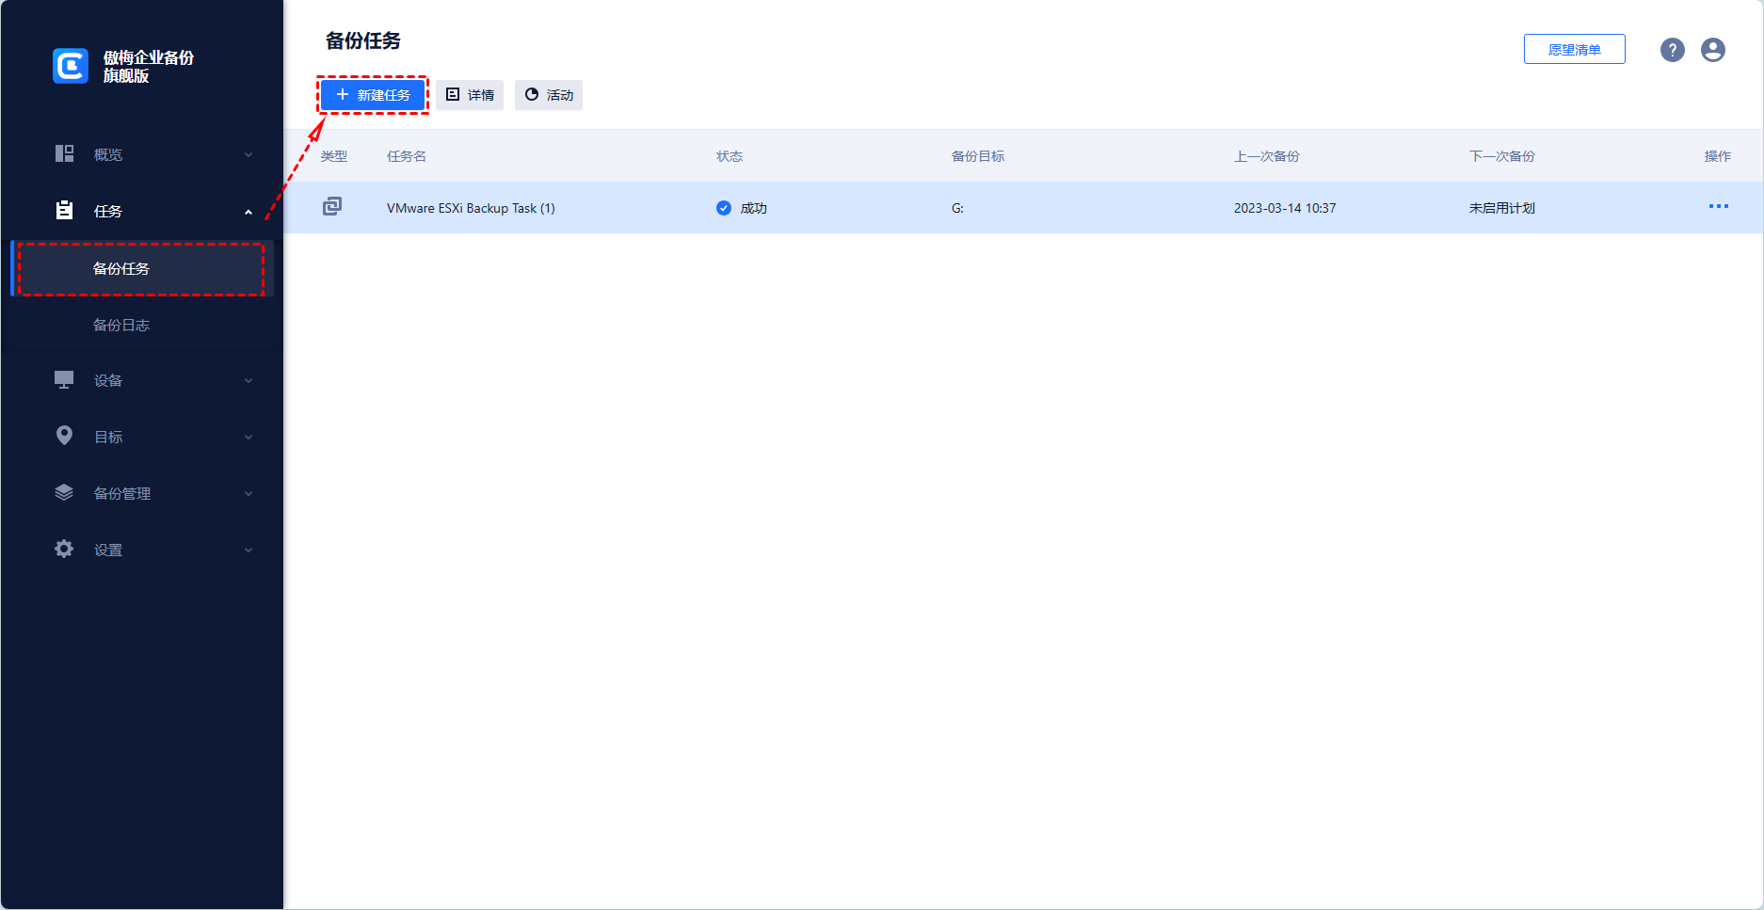Open the 愿望清单 button
Image resolution: width=1764 pixels, height=910 pixels.
[x=1574, y=50]
